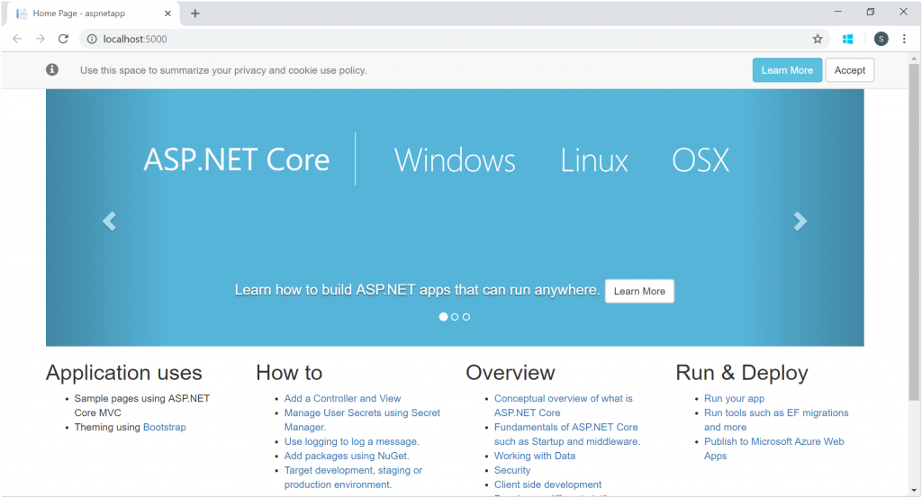The height and width of the screenshot is (498, 922).
Task: Show previous carousel slide
Action: point(109,221)
